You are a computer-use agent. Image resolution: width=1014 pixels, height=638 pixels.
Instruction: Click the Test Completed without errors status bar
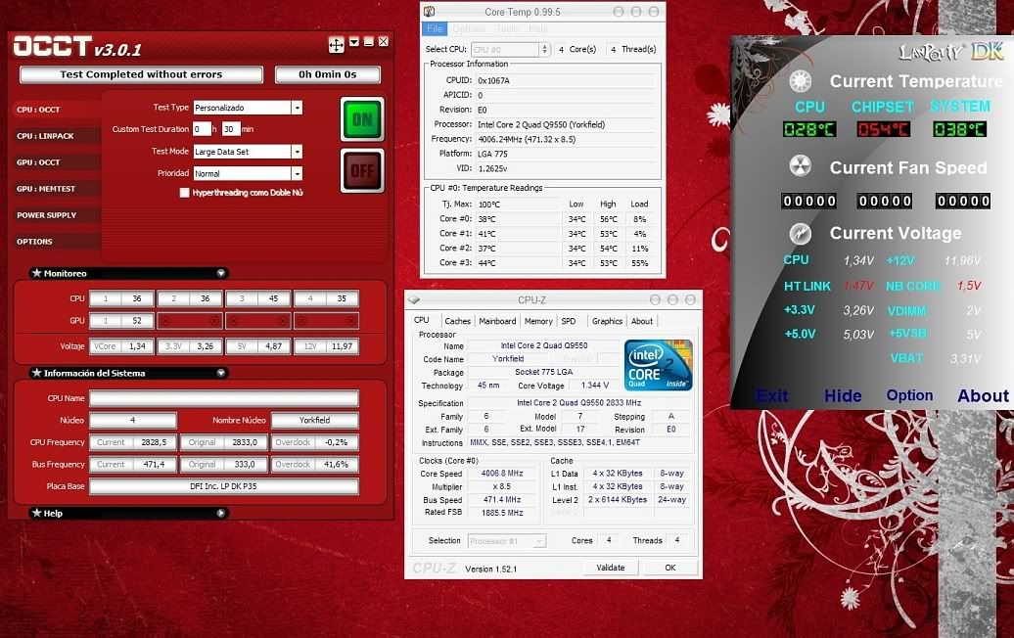coord(141,75)
